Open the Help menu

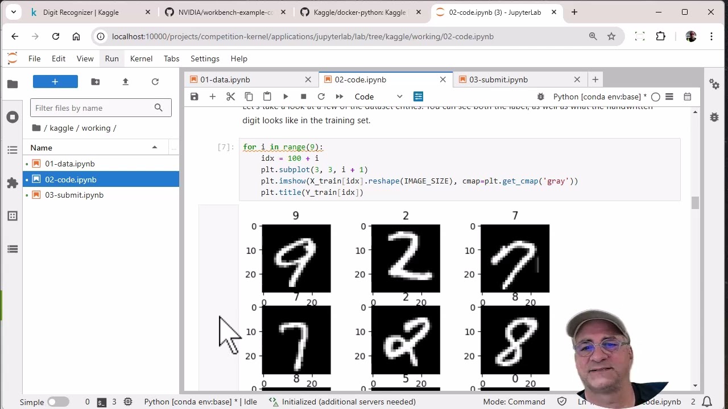[x=239, y=59]
